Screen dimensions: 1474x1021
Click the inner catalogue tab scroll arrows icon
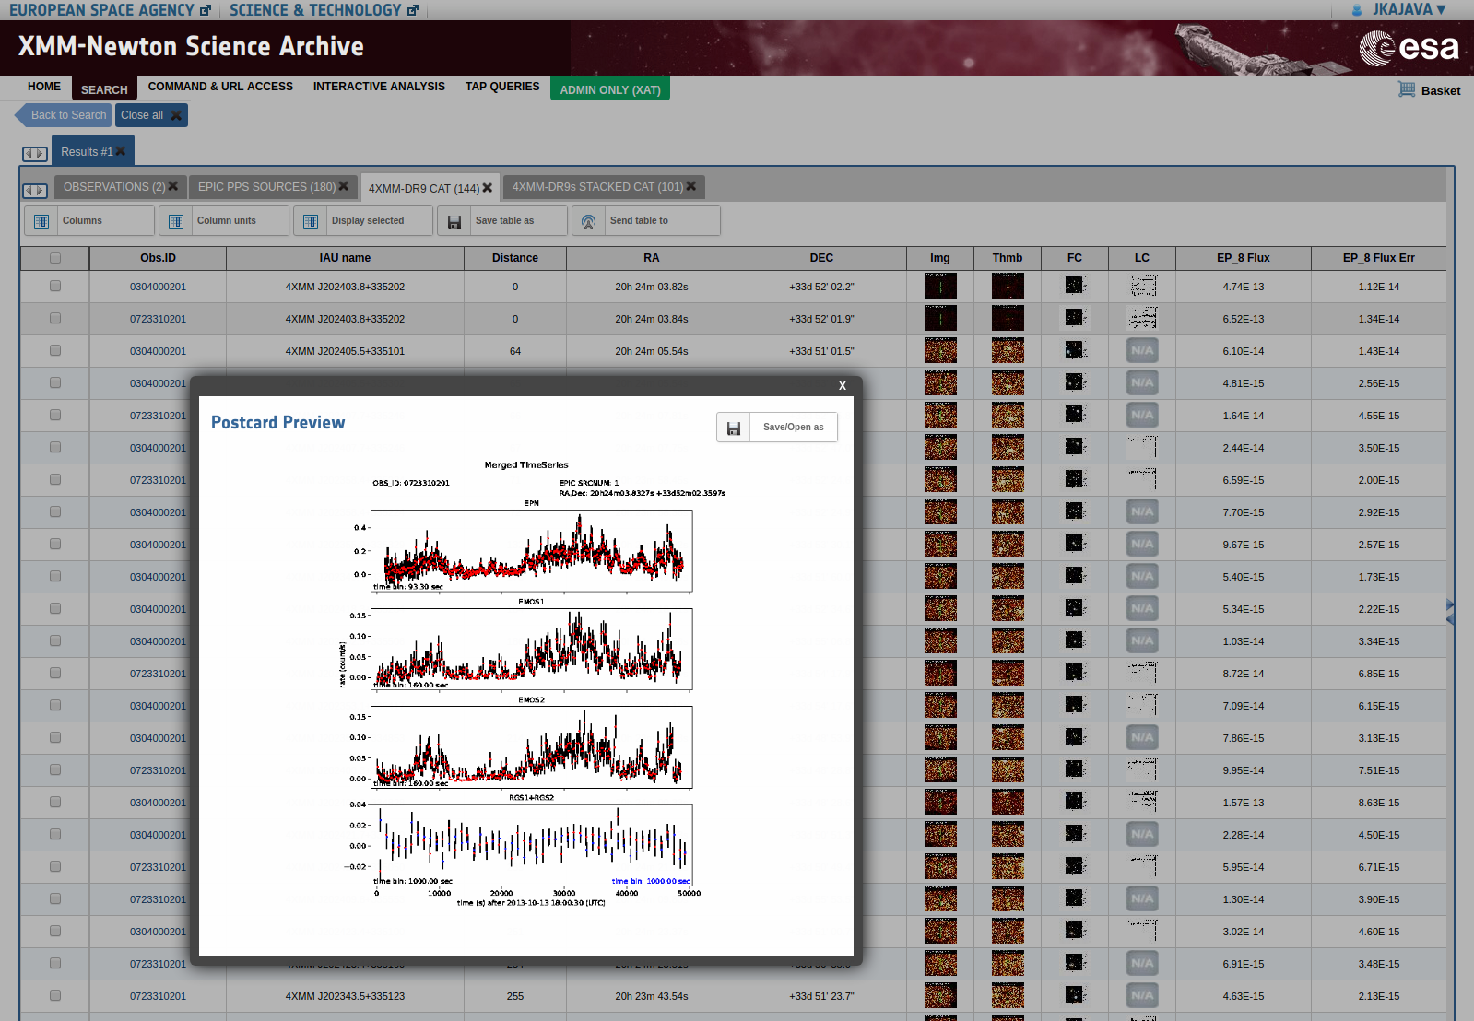tap(35, 191)
